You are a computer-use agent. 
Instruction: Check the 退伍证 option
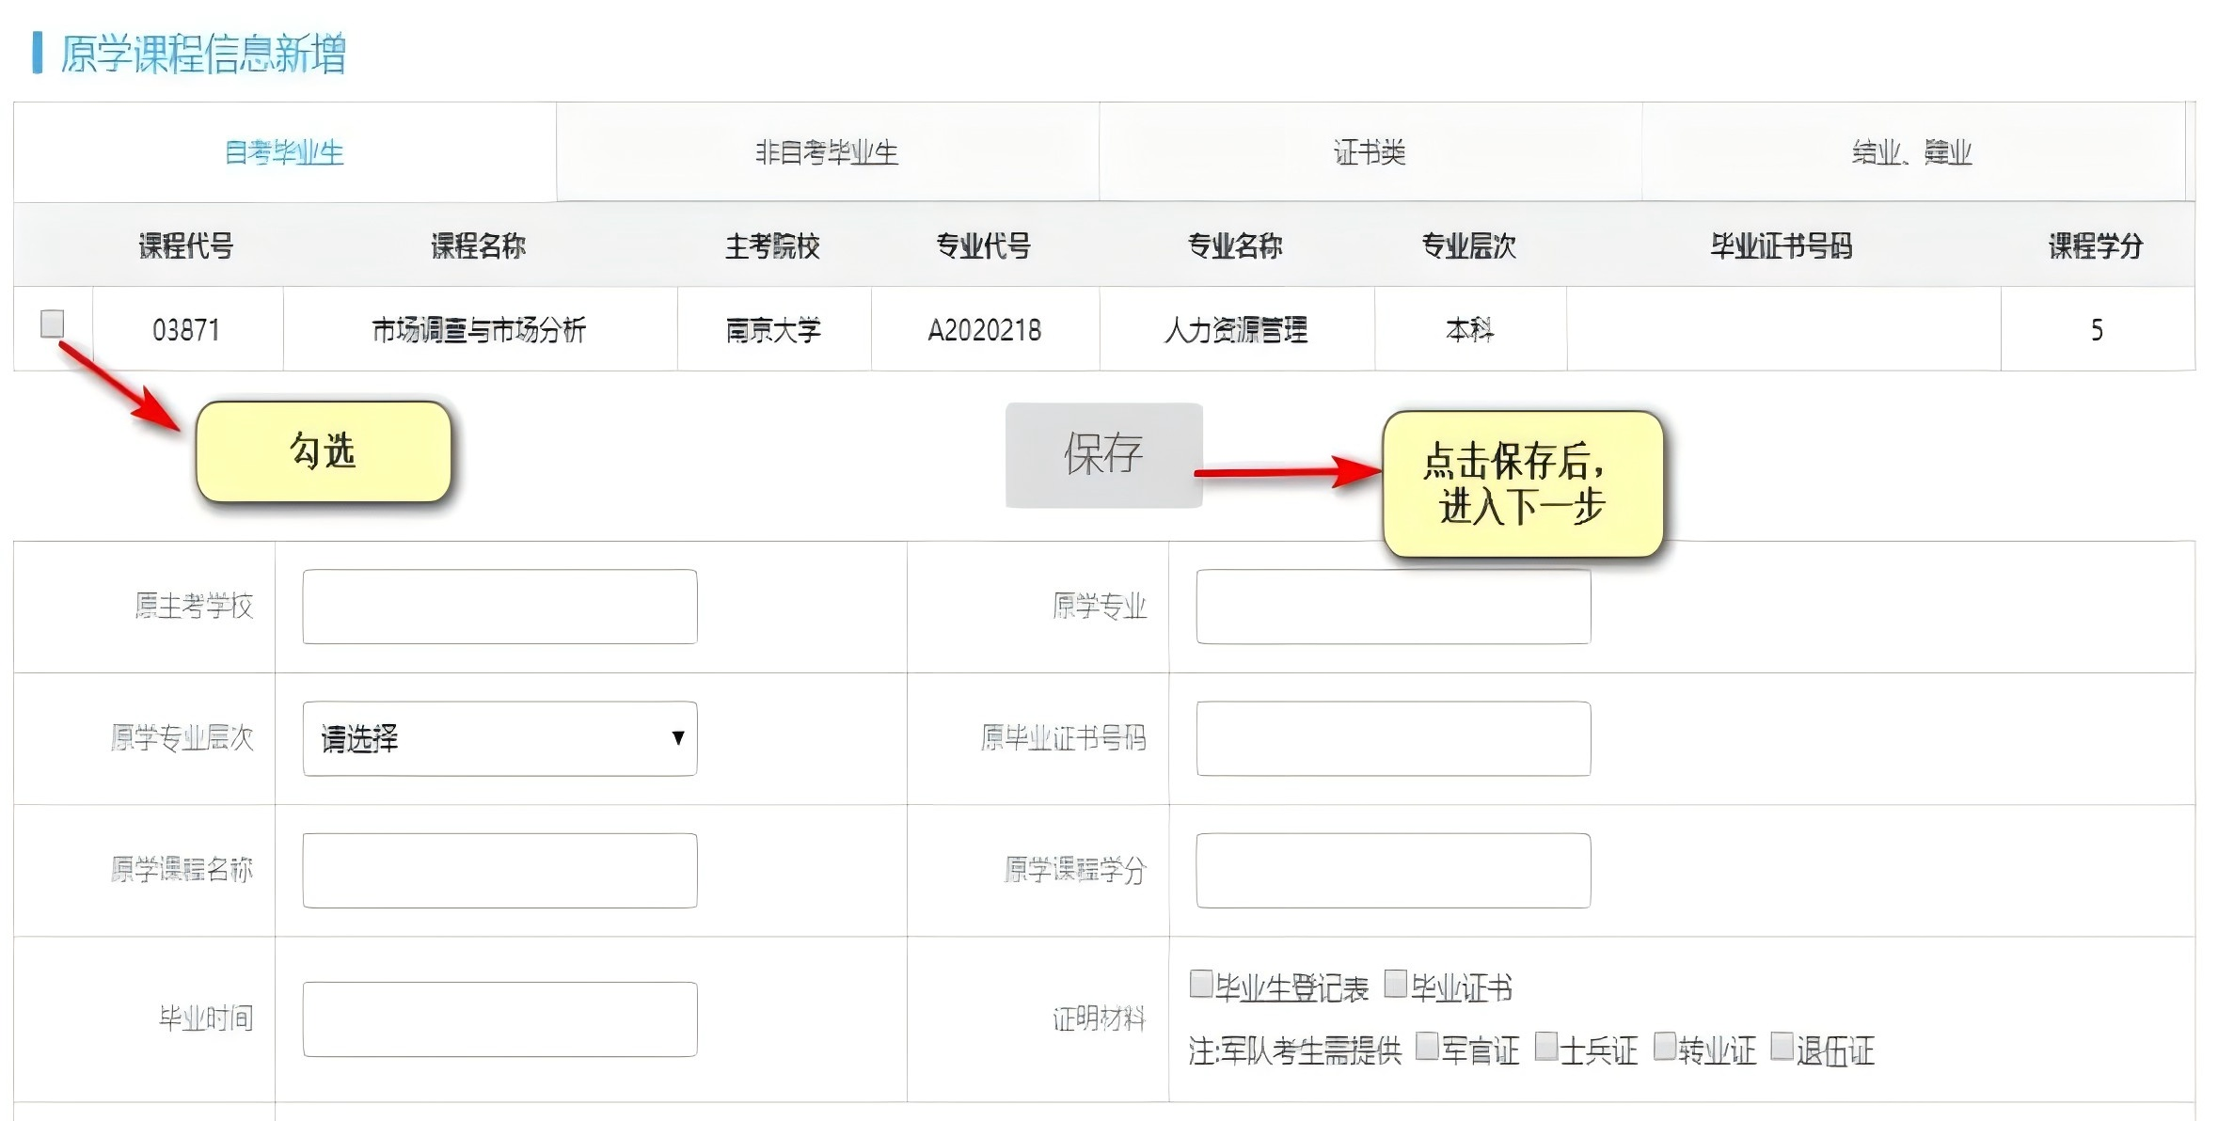[x=1782, y=1046]
